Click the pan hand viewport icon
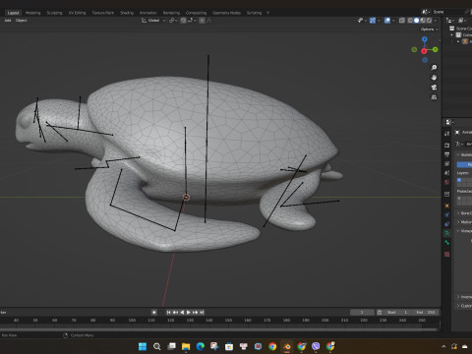The height and width of the screenshot is (354, 472). point(434,78)
